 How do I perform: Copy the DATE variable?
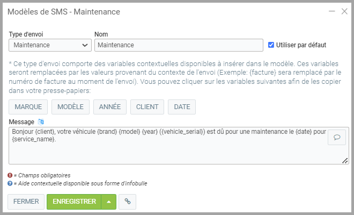[x=182, y=107]
